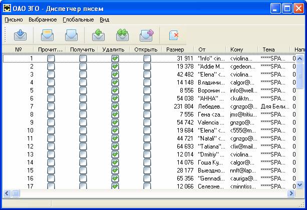Click the application icon in the title bar
This screenshot has height=210, width=307.
7,8
